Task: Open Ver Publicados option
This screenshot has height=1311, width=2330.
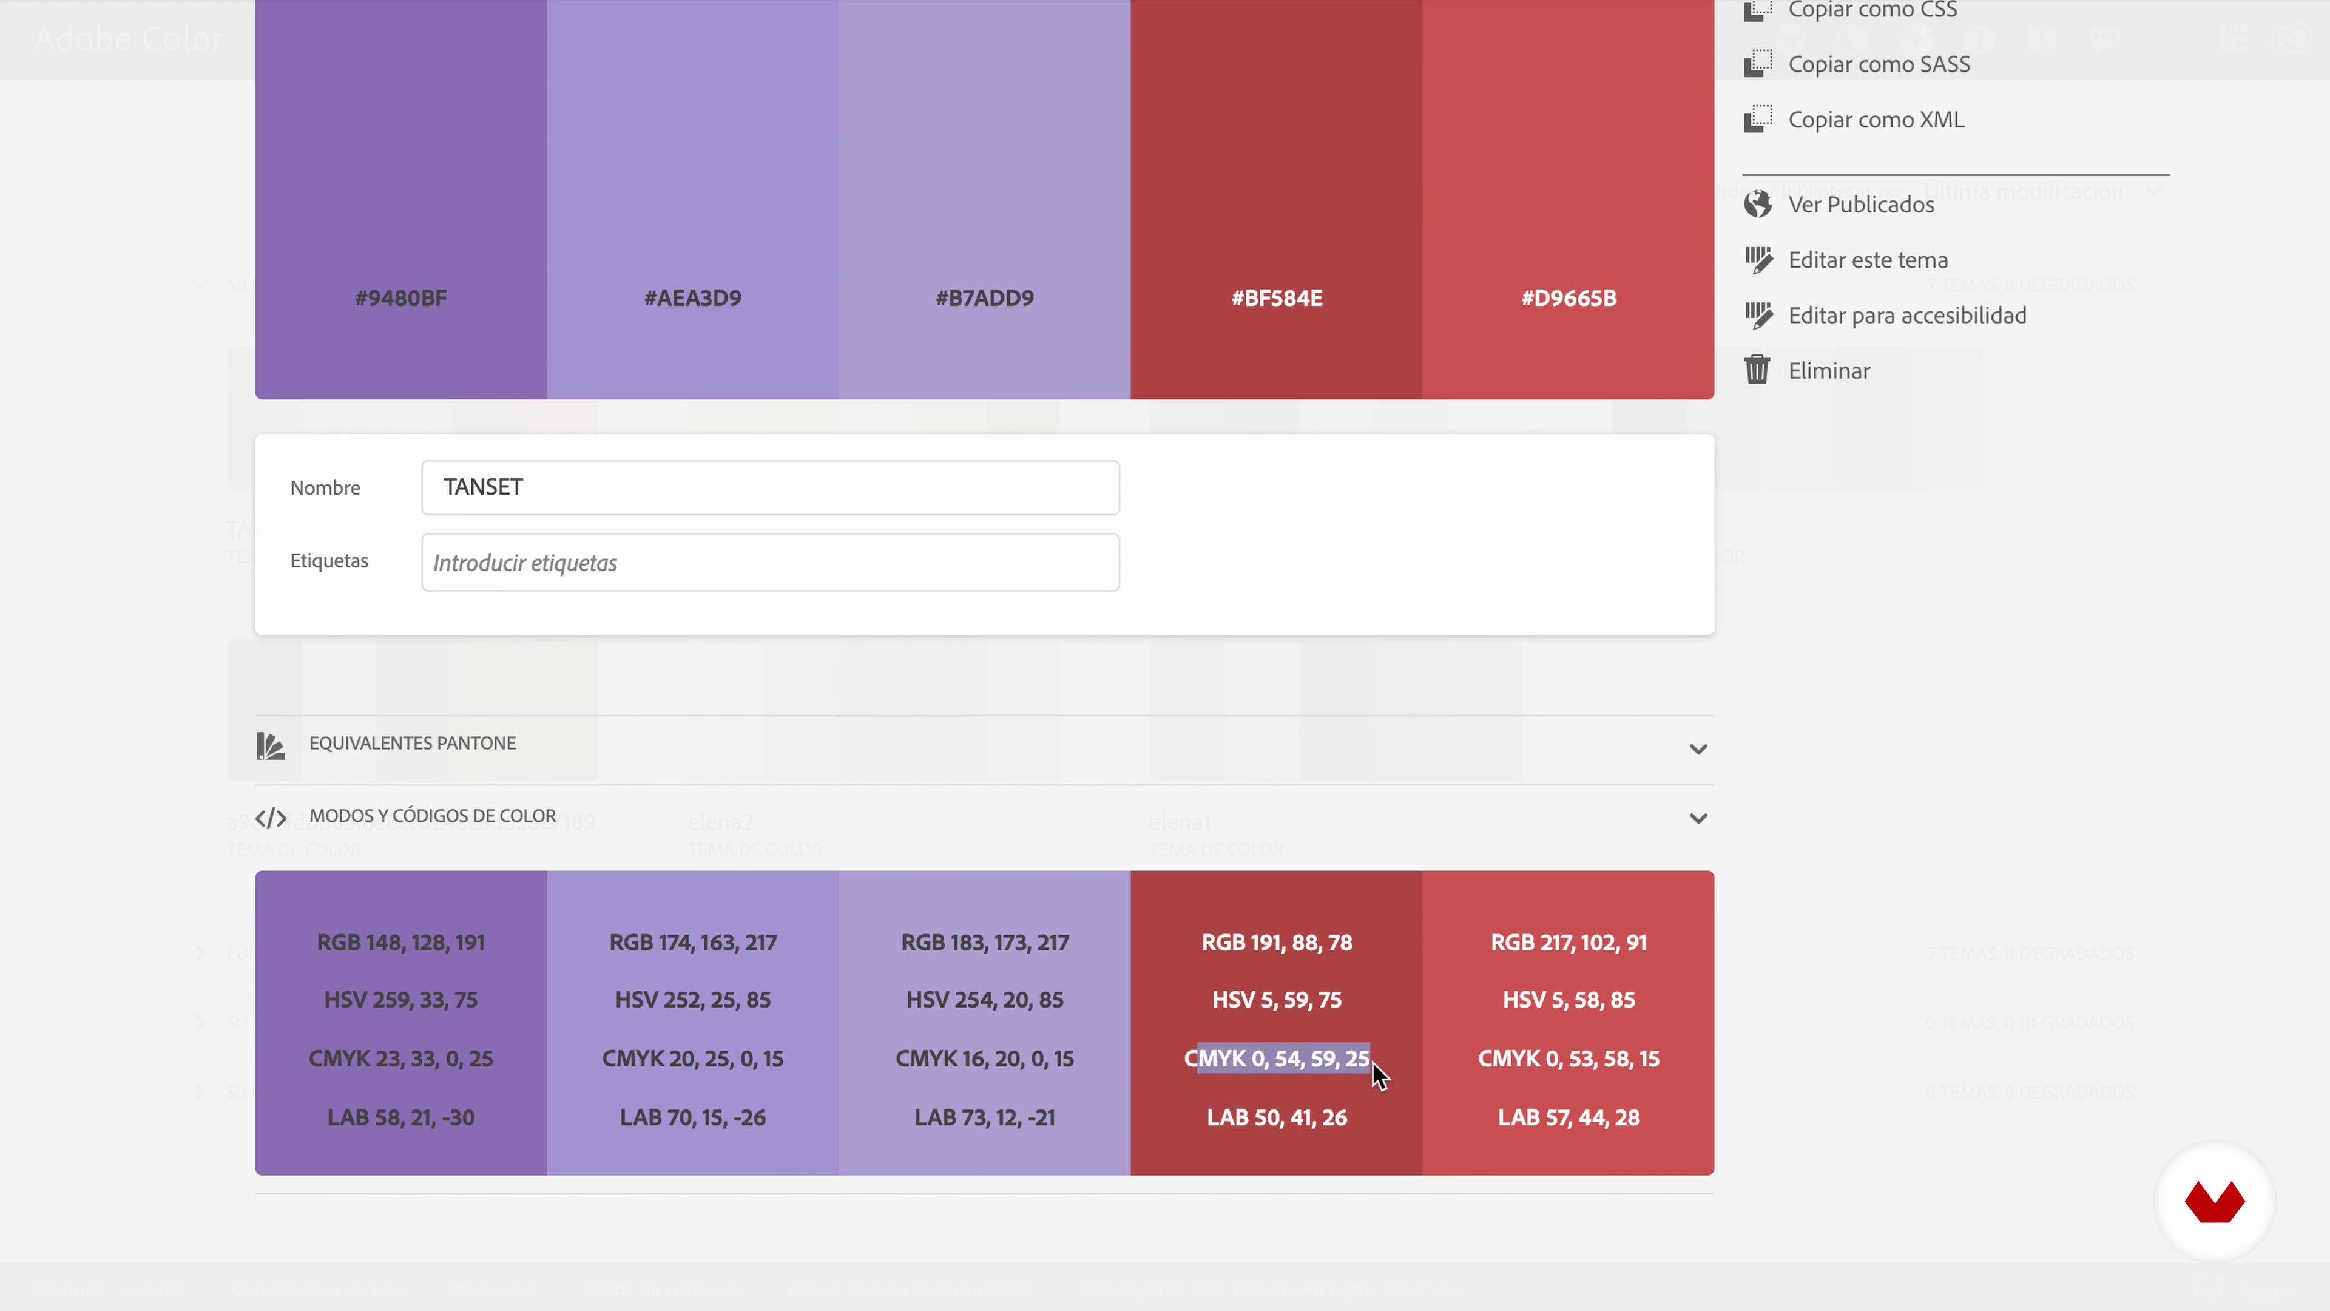Action: tap(1860, 205)
